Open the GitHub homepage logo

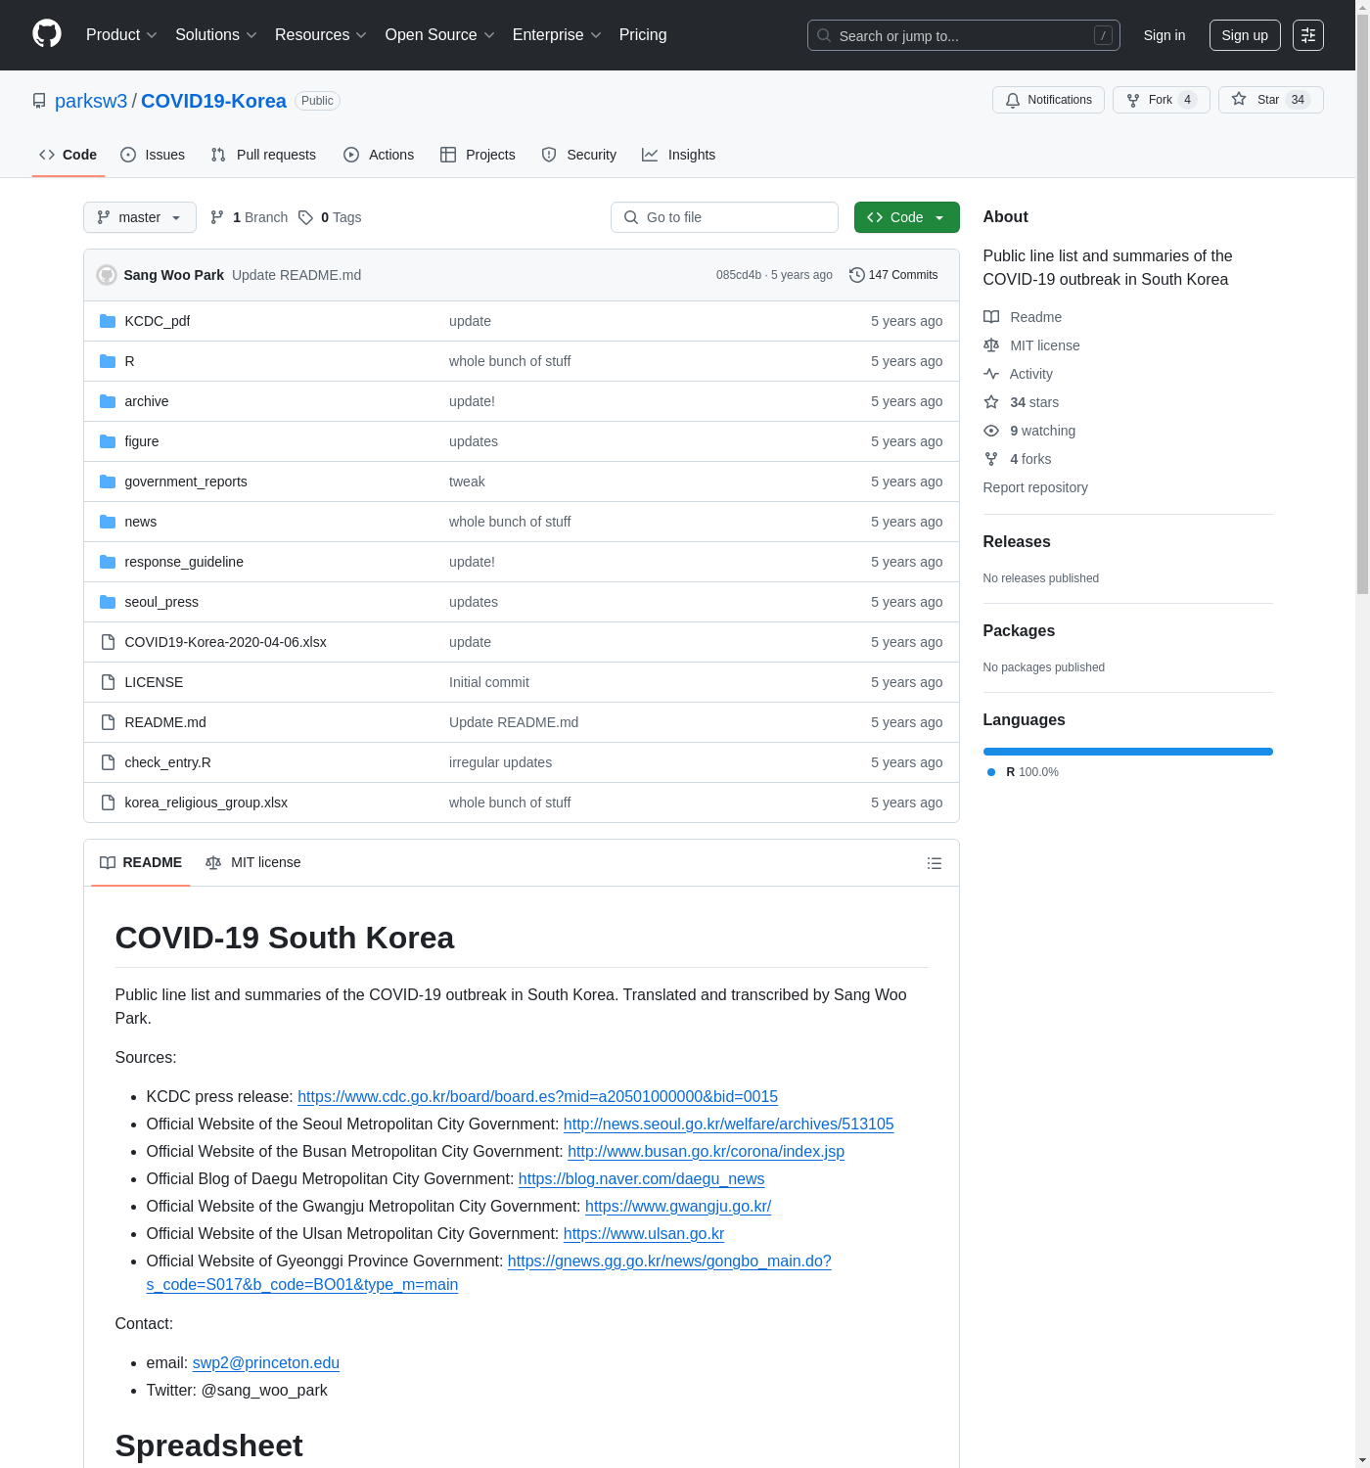click(47, 34)
